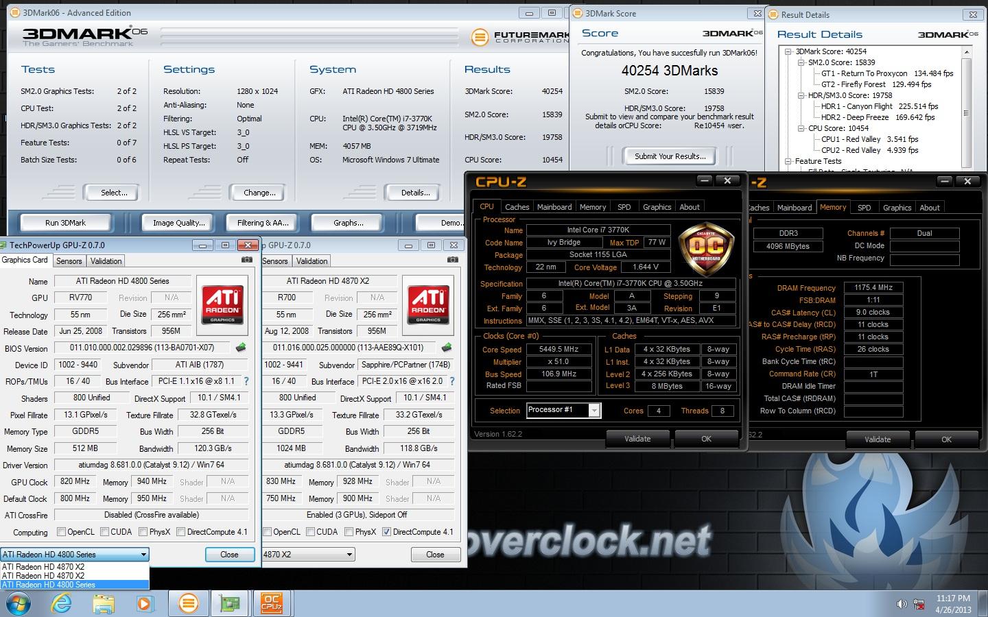Click Bus Interface question mark in left GPU-Z

(x=246, y=381)
